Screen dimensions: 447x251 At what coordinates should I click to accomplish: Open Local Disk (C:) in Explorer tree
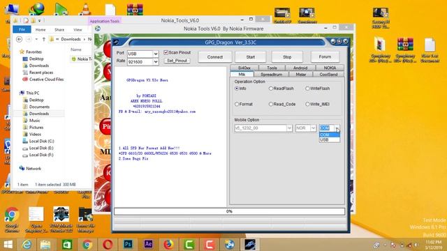(x=41, y=141)
